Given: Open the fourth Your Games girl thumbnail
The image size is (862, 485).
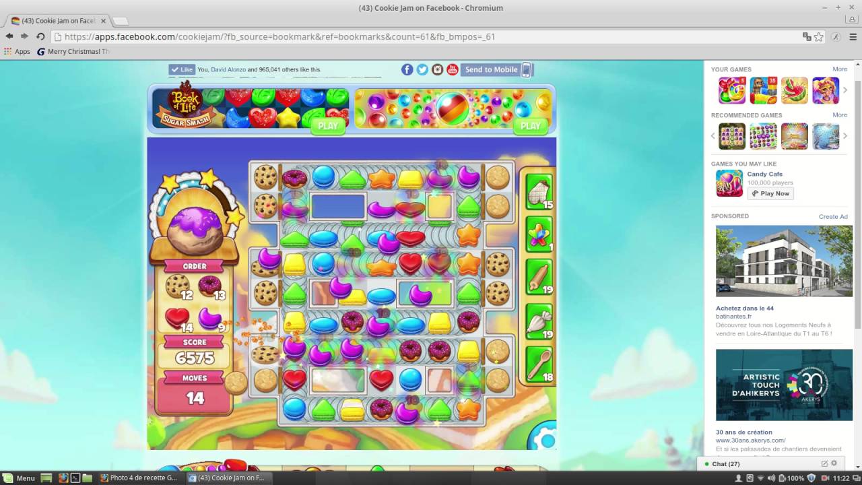Looking at the screenshot, I should 826,90.
